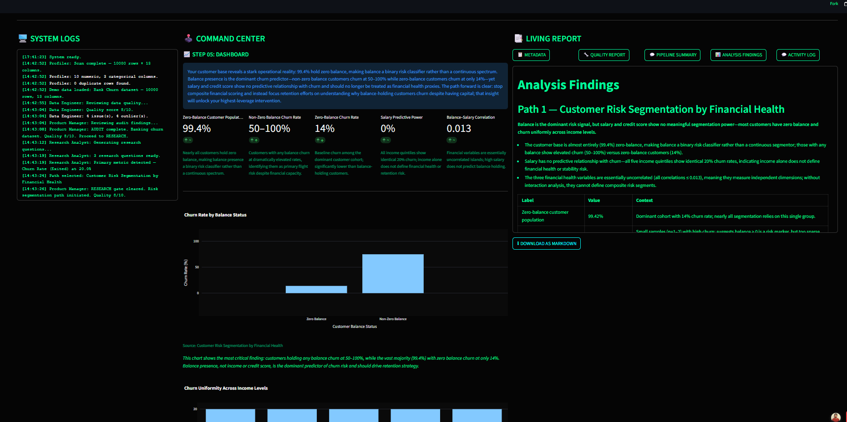Screen dimensions: 847x422
Task: Click the 'Churn Rate (%)' y-axis label
Action: pyautogui.click(x=186, y=273)
